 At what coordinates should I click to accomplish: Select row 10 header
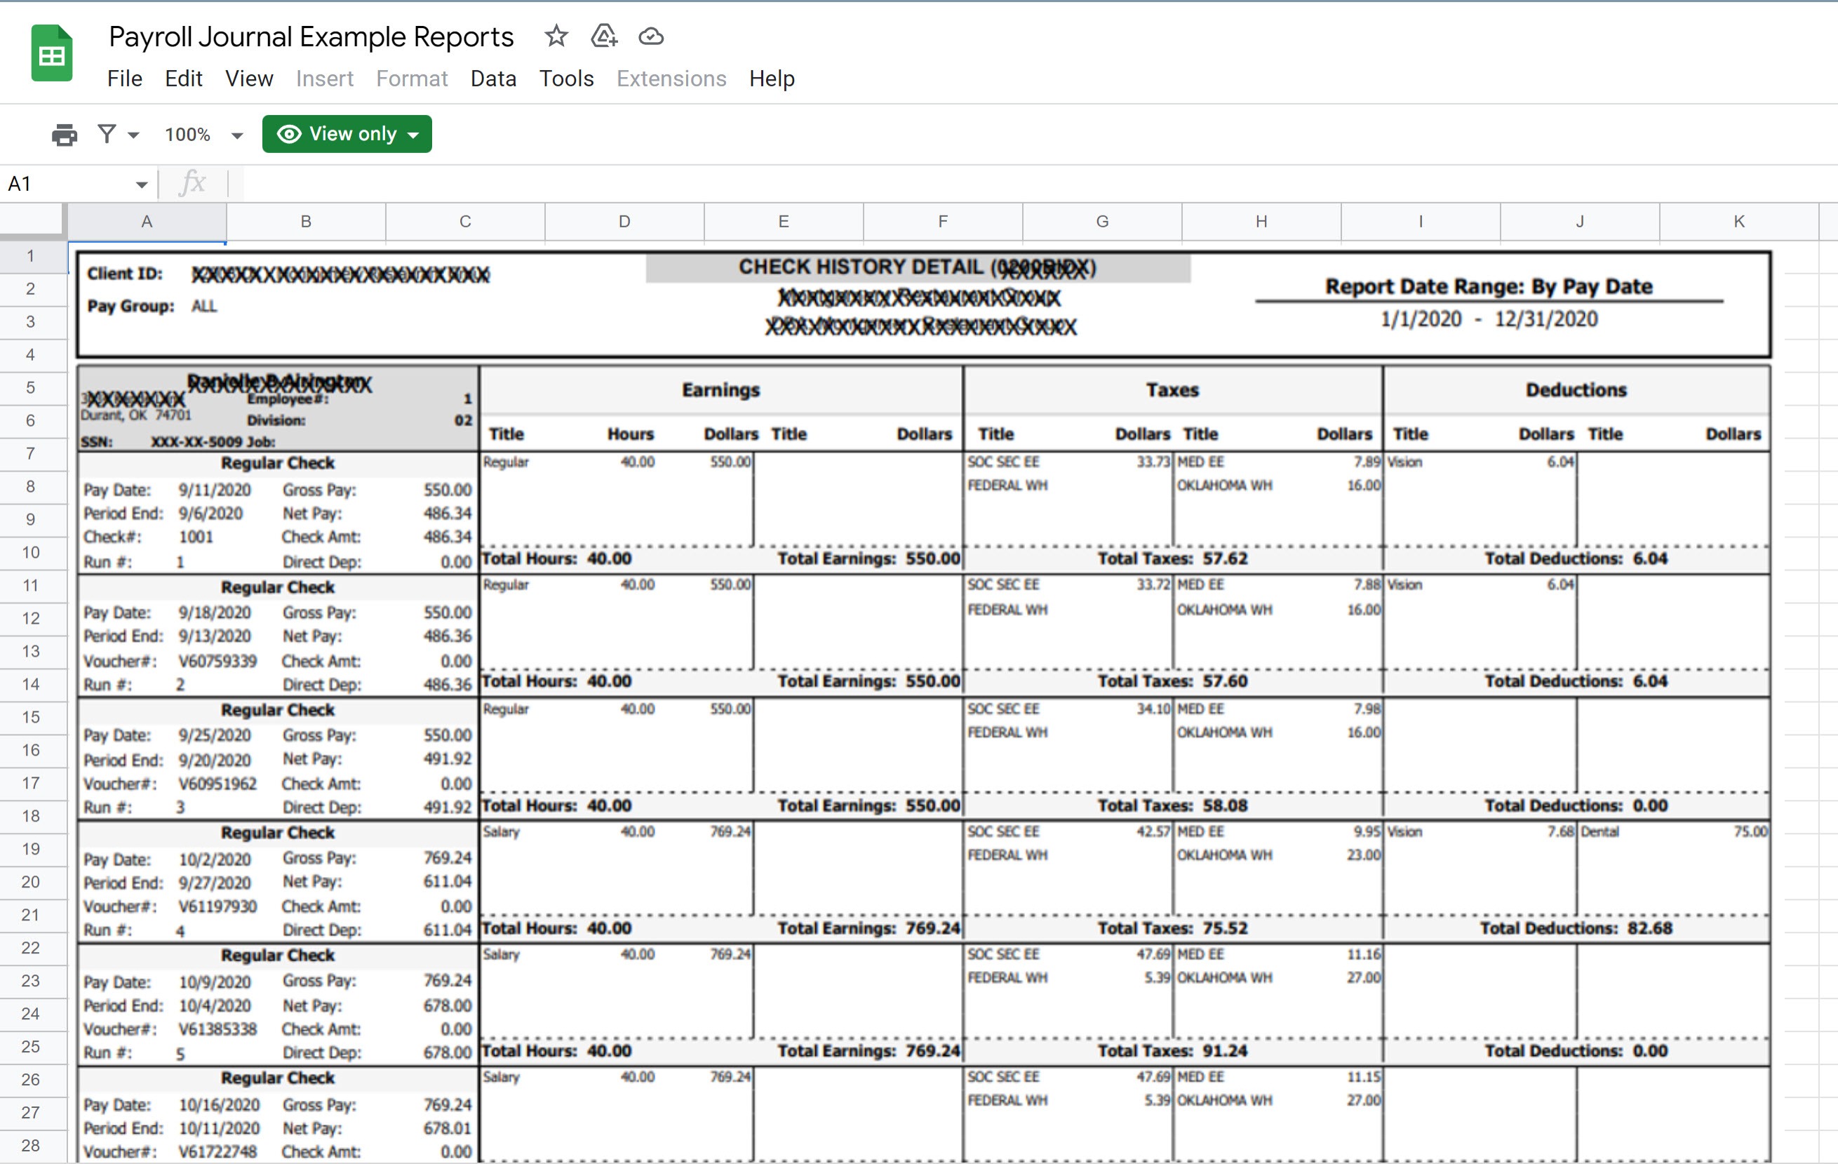coord(31,553)
